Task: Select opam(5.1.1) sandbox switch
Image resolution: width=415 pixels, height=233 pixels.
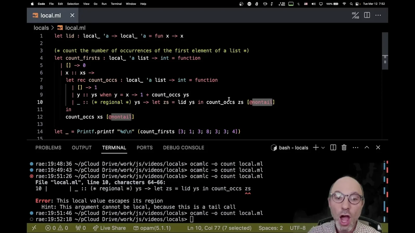Action: [152, 228]
